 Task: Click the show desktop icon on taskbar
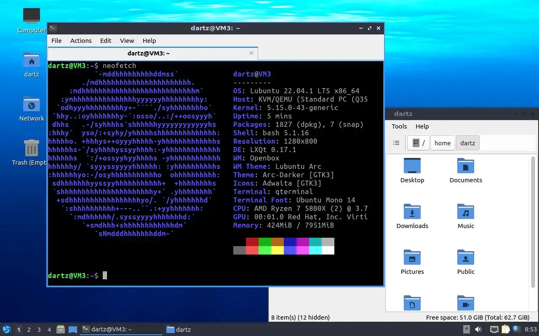point(72,330)
